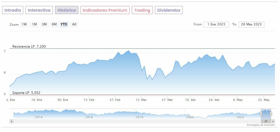Click the navigator scrollbar left arrow
Screen dimensions: 280x132
pyautogui.click(x=11, y=121)
